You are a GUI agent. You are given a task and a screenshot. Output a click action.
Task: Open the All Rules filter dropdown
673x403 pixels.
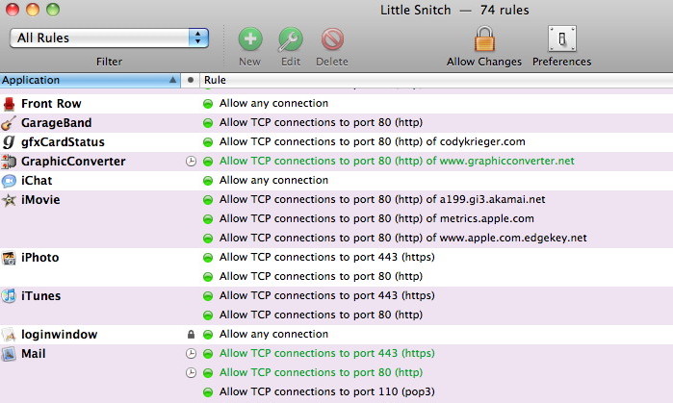109,38
